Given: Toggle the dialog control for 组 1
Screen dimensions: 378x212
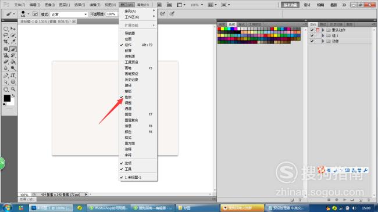Looking at the screenshot, I should [318, 35].
